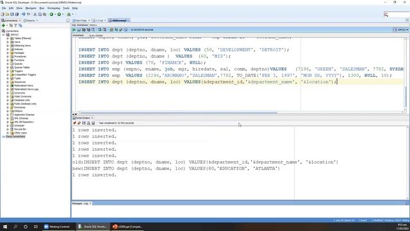Select the Synonyms tree item
The height and width of the screenshot is (231, 410).
pos(19,93)
